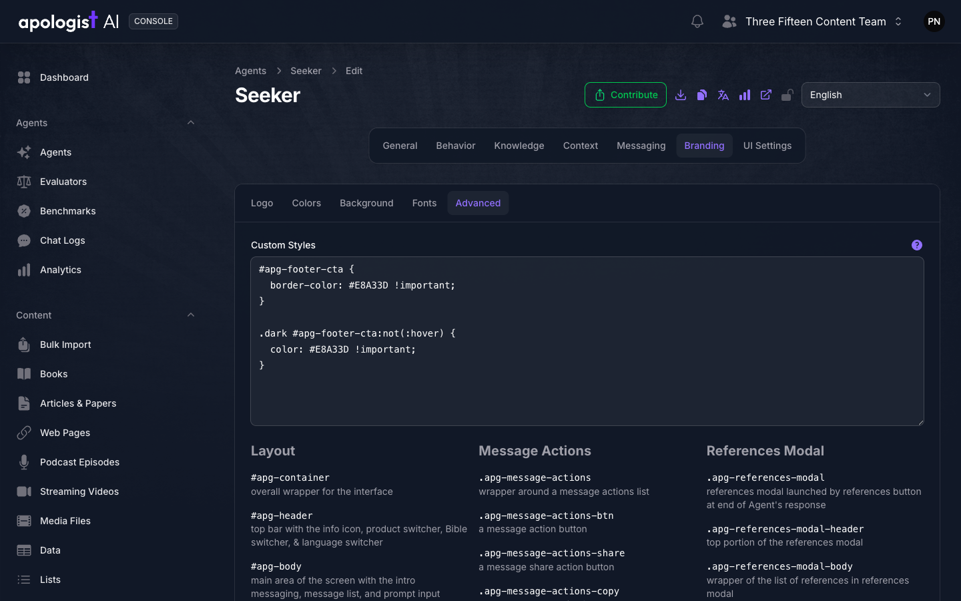Screen dimensions: 961x601
Task: Open the Colors sub-tab
Action: tap(306, 203)
